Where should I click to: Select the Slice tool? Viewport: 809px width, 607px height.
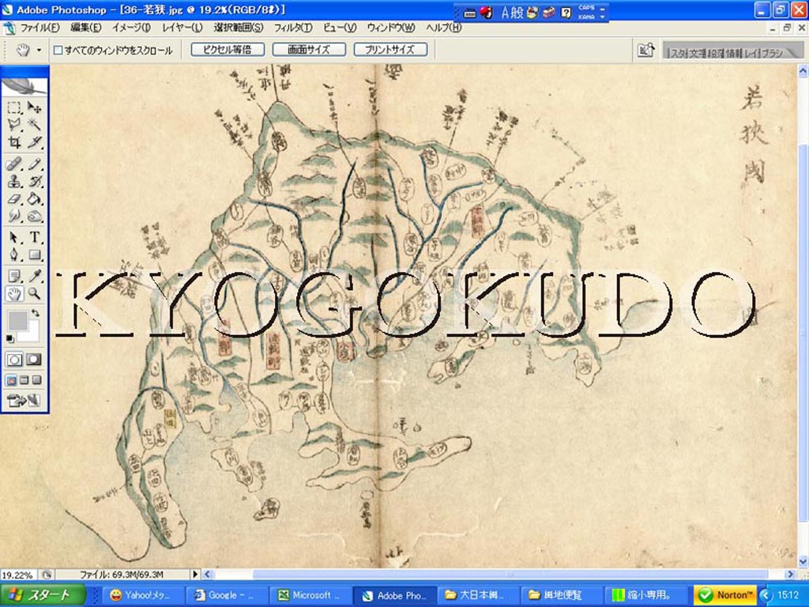pyautogui.click(x=35, y=142)
